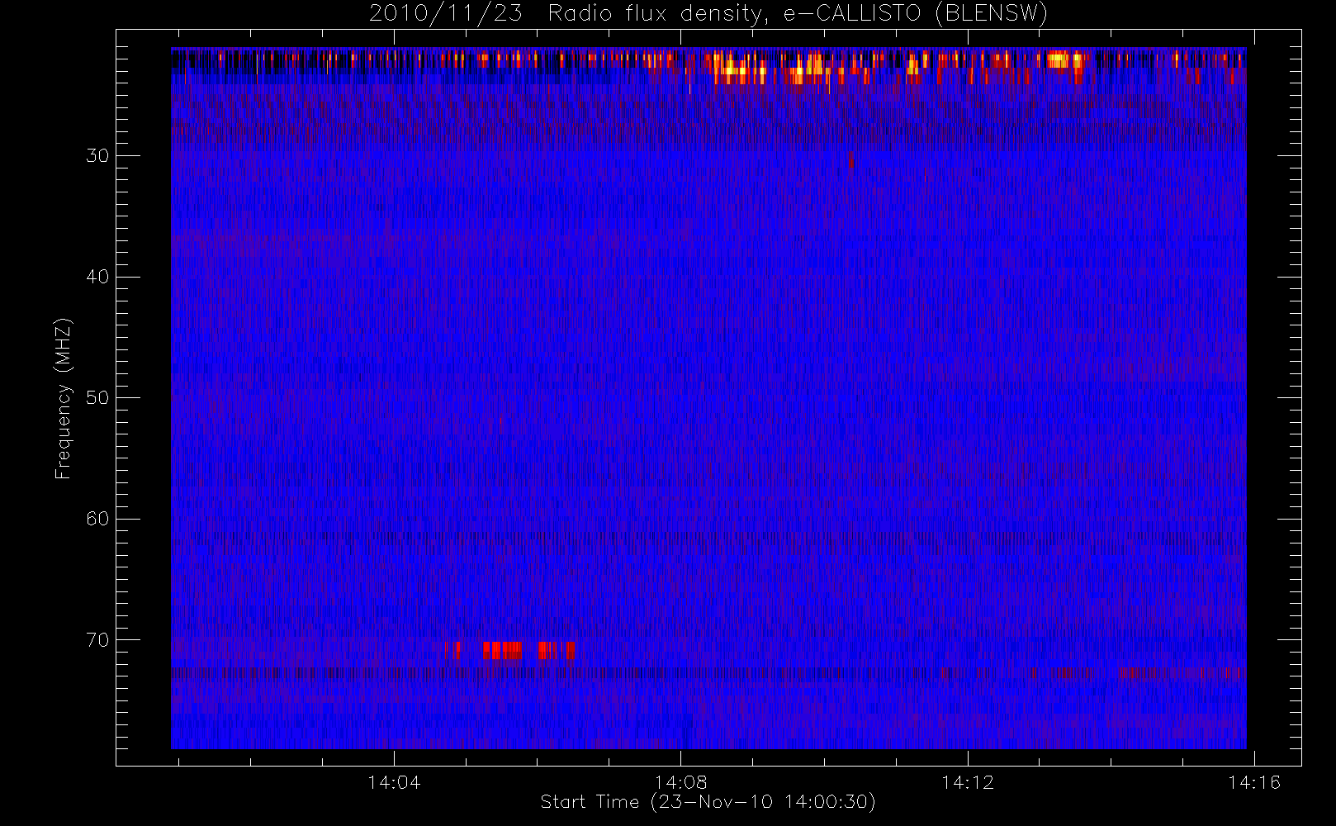
Task: Click the 14:12 time tick label
Action: 968,781
